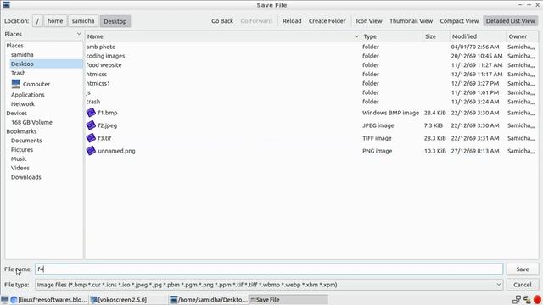Open the Places panel dropdown
Screen dimensions: 543x305
pyautogui.click(x=79, y=34)
